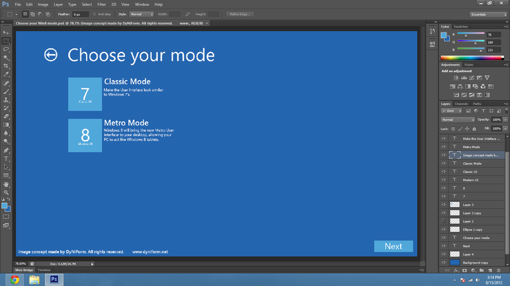The height and width of the screenshot is (286, 510).
Task: Hide Layer 3 visibility eye
Action: tap(444, 205)
